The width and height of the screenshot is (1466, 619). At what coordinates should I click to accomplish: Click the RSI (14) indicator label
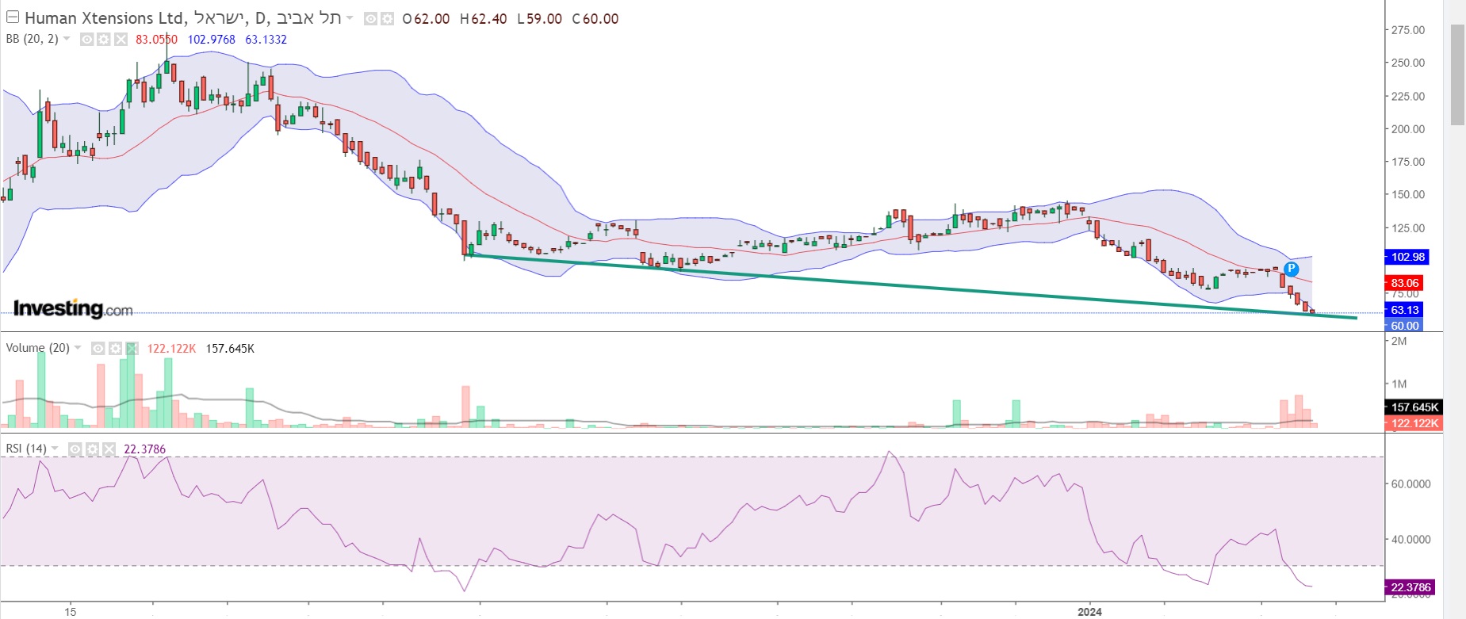tap(26, 449)
